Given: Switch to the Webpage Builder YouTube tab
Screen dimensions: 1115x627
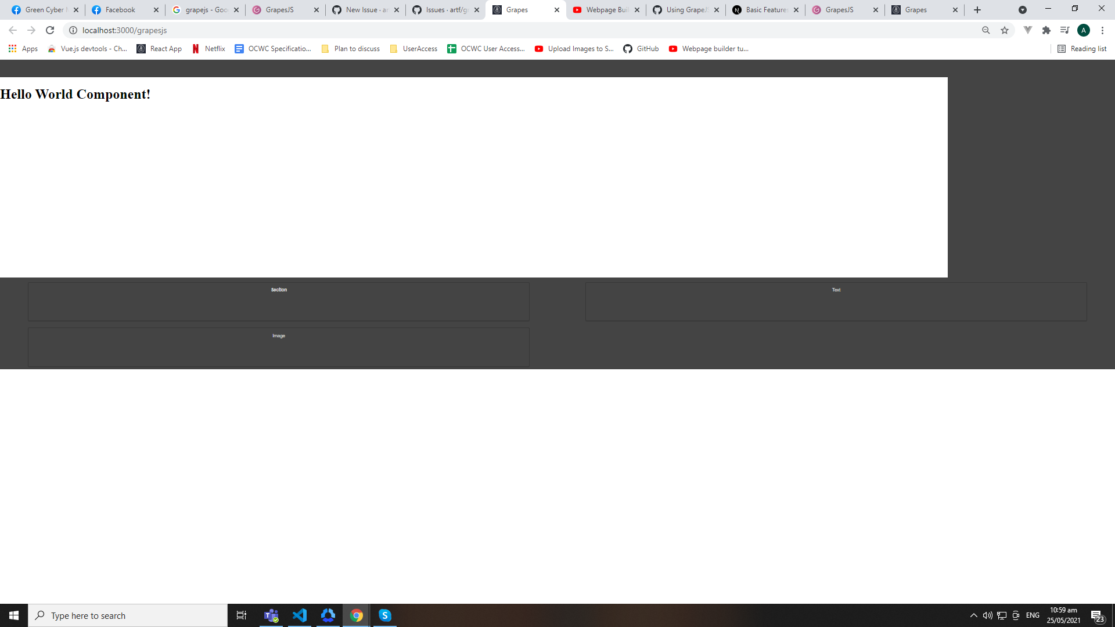Looking at the screenshot, I should click(606, 10).
